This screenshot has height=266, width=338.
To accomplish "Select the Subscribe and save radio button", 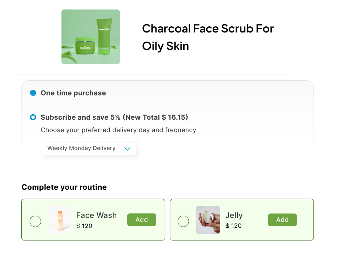I will (x=33, y=117).
